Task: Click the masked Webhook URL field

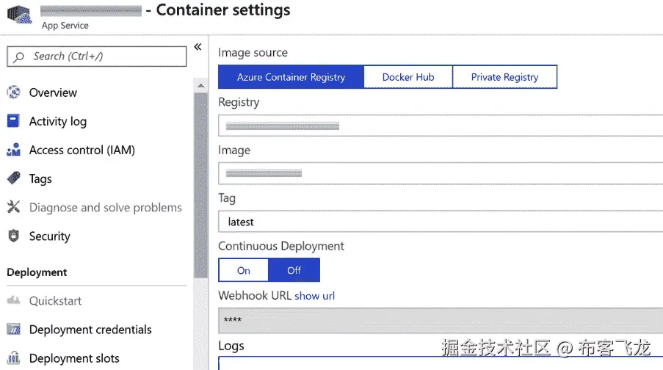Action: pos(441,320)
